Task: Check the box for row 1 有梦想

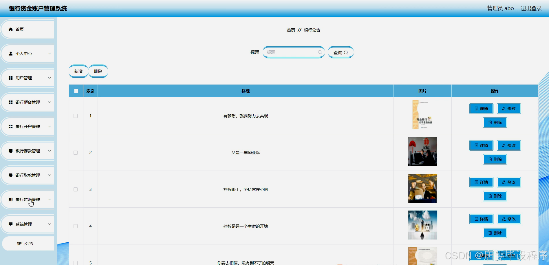Action: (x=76, y=116)
